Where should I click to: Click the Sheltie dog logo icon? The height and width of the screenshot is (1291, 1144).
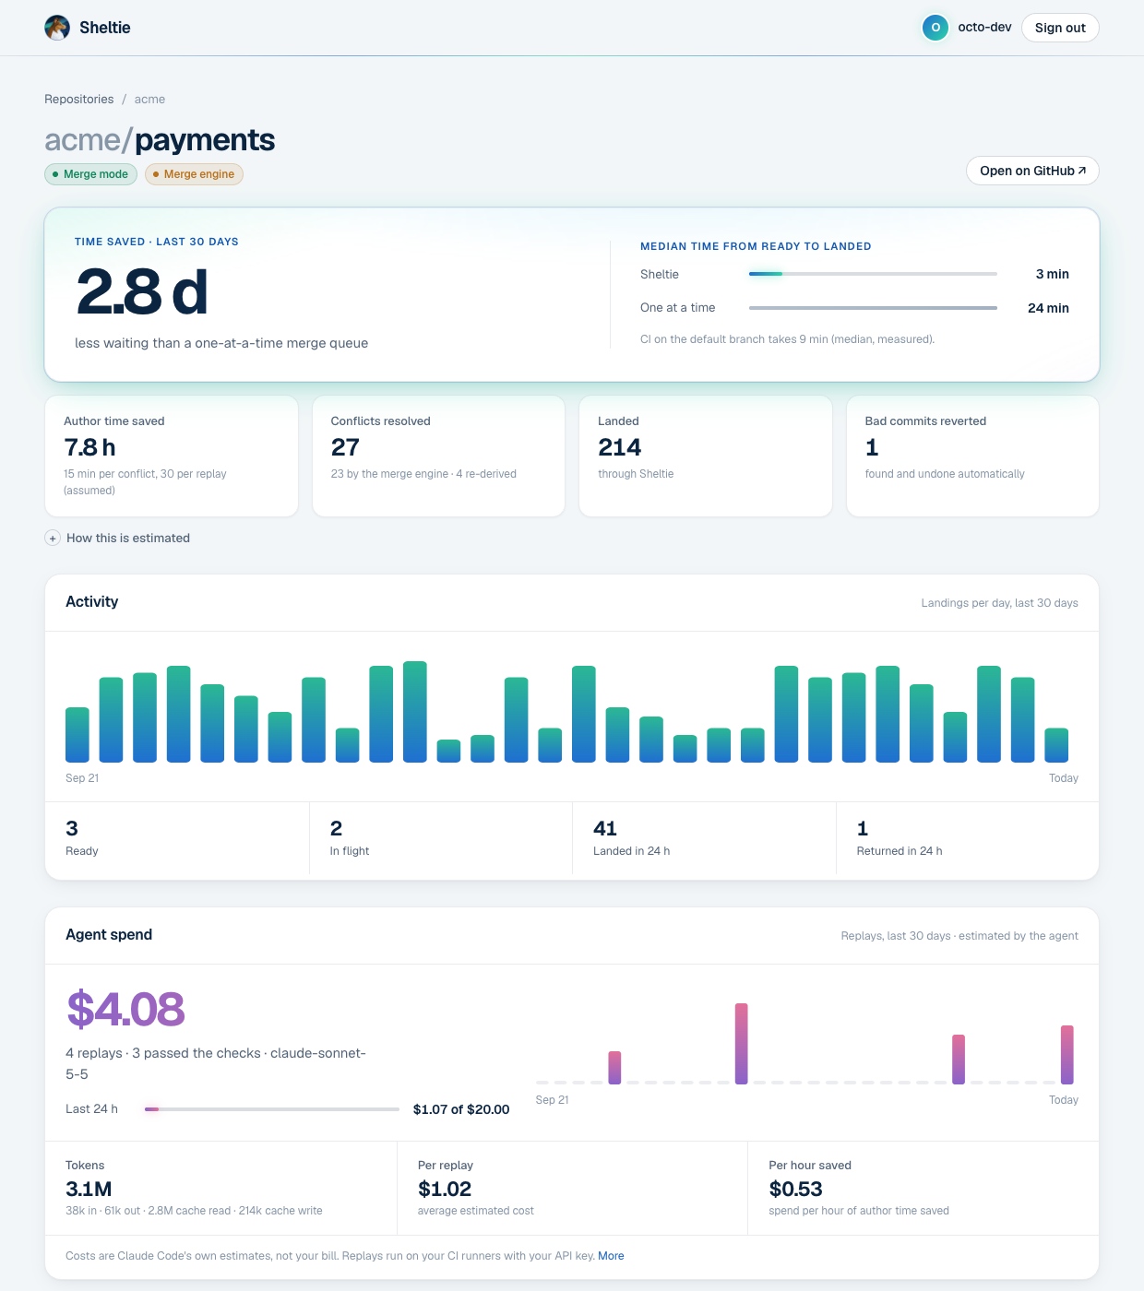point(57,28)
